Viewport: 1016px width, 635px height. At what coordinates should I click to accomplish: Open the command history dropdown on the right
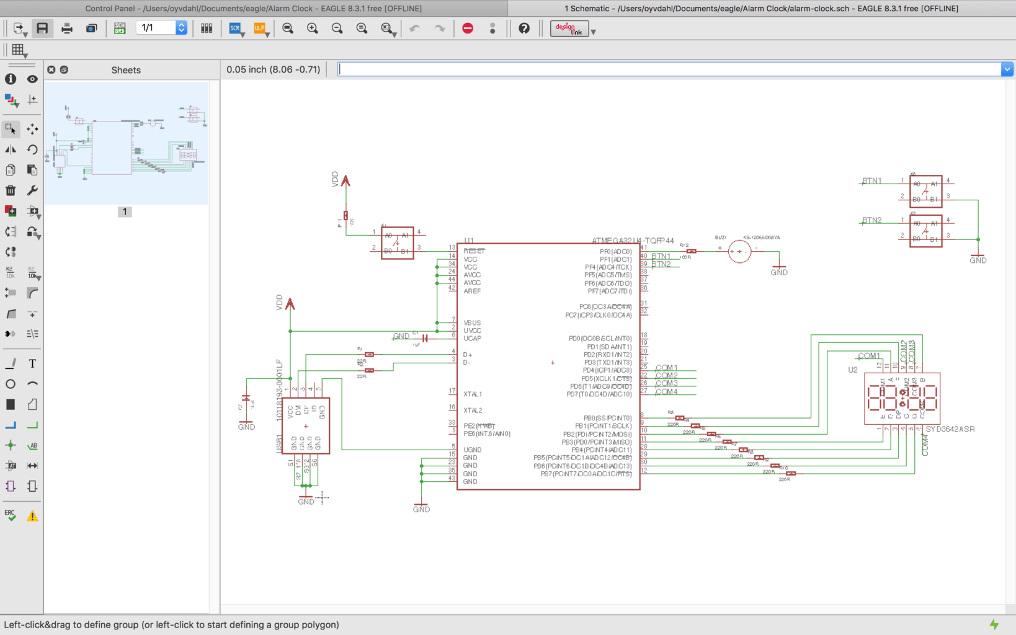(x=1006, y=69)
